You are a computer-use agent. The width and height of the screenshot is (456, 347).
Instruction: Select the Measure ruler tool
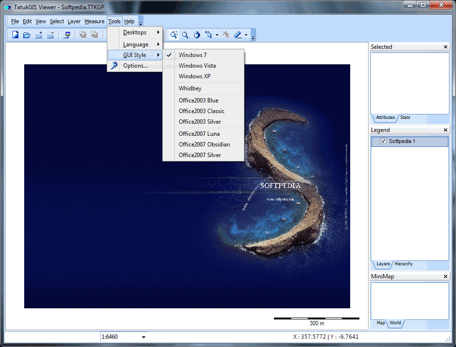pos(238,35)
